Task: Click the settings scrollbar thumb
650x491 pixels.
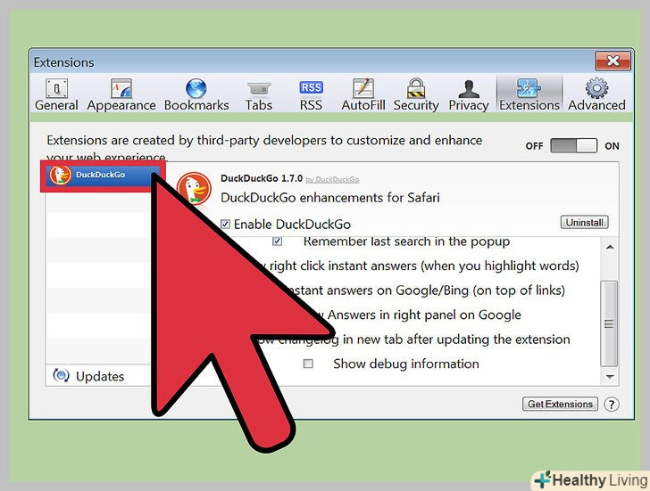Action: (x=609, y=323)
